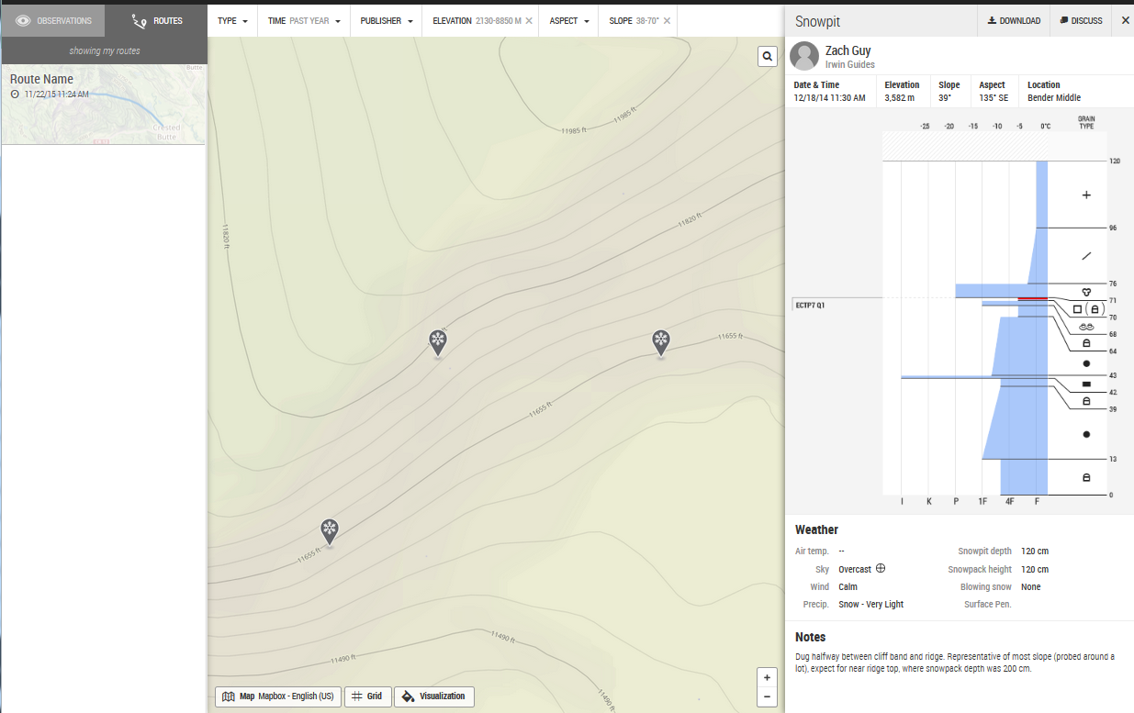Expand the Publisher filter dropdown
The width and height of the screenshot is (1134, 713).
click(387, 20)
